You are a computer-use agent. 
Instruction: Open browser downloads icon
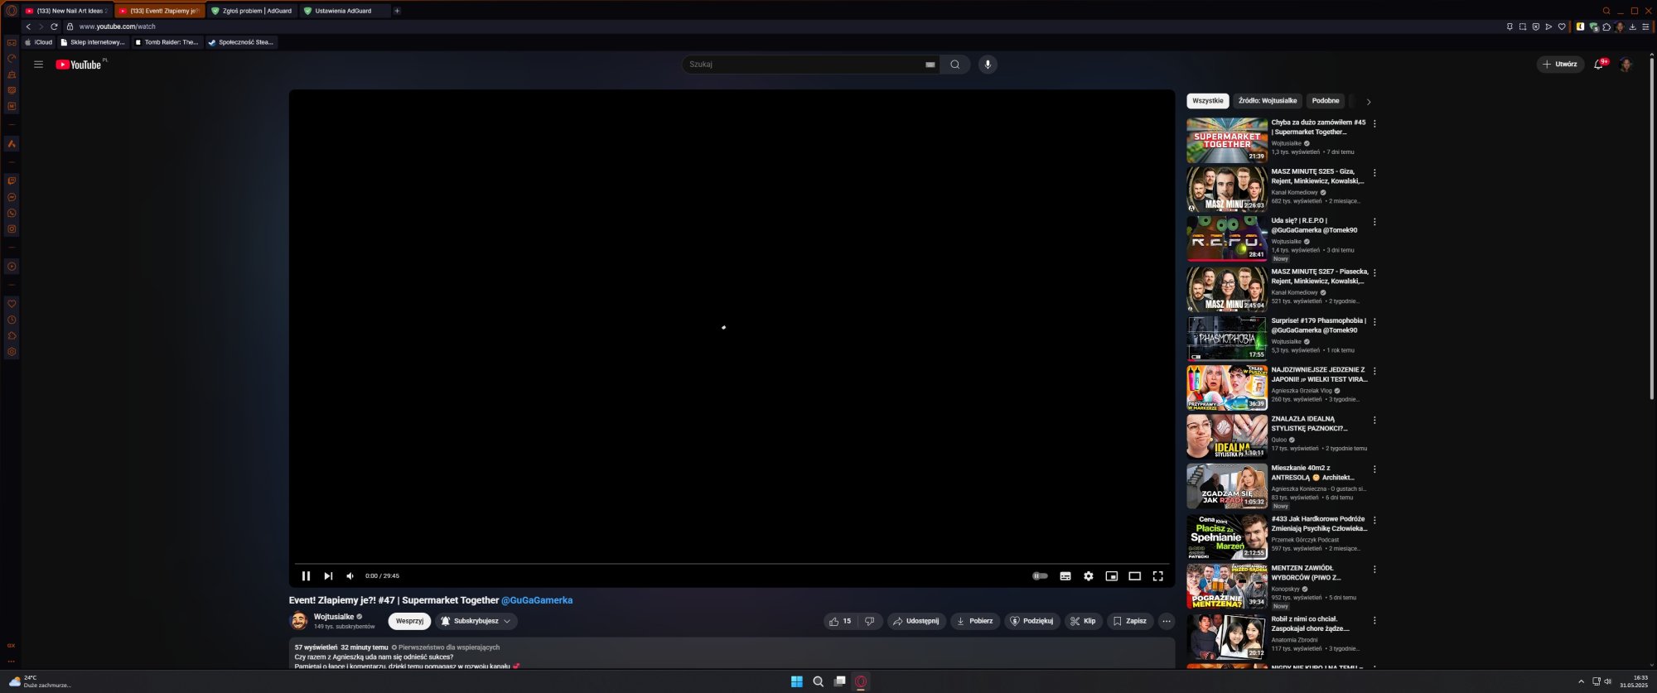1633,26
